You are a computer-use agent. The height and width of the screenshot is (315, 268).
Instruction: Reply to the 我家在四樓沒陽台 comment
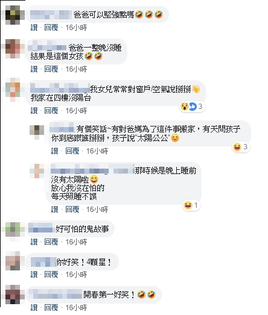coord(51,110)
